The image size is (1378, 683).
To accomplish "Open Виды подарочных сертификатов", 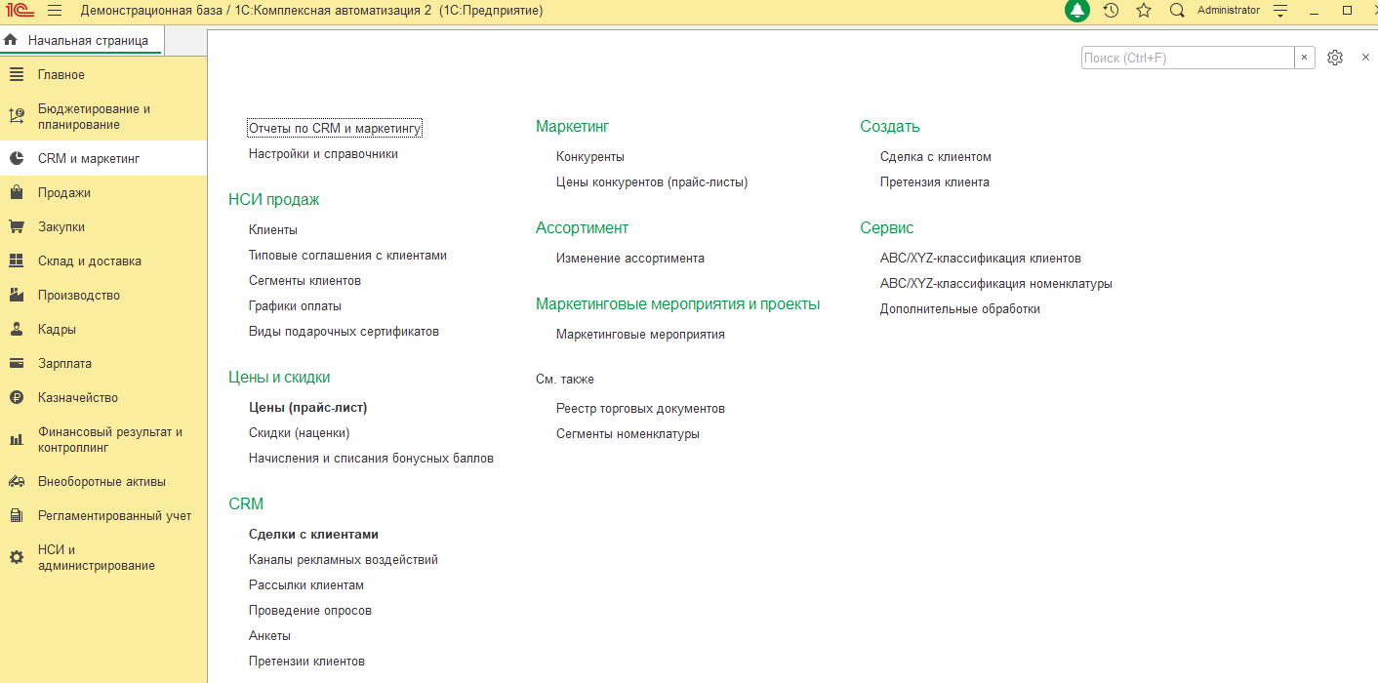I will point(344,331).
